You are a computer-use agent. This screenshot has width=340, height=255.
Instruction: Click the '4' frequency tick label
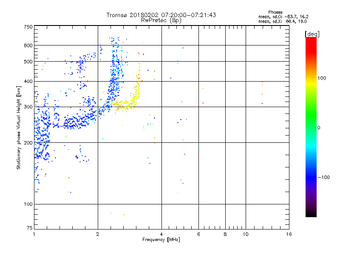(x=161, y=234)
